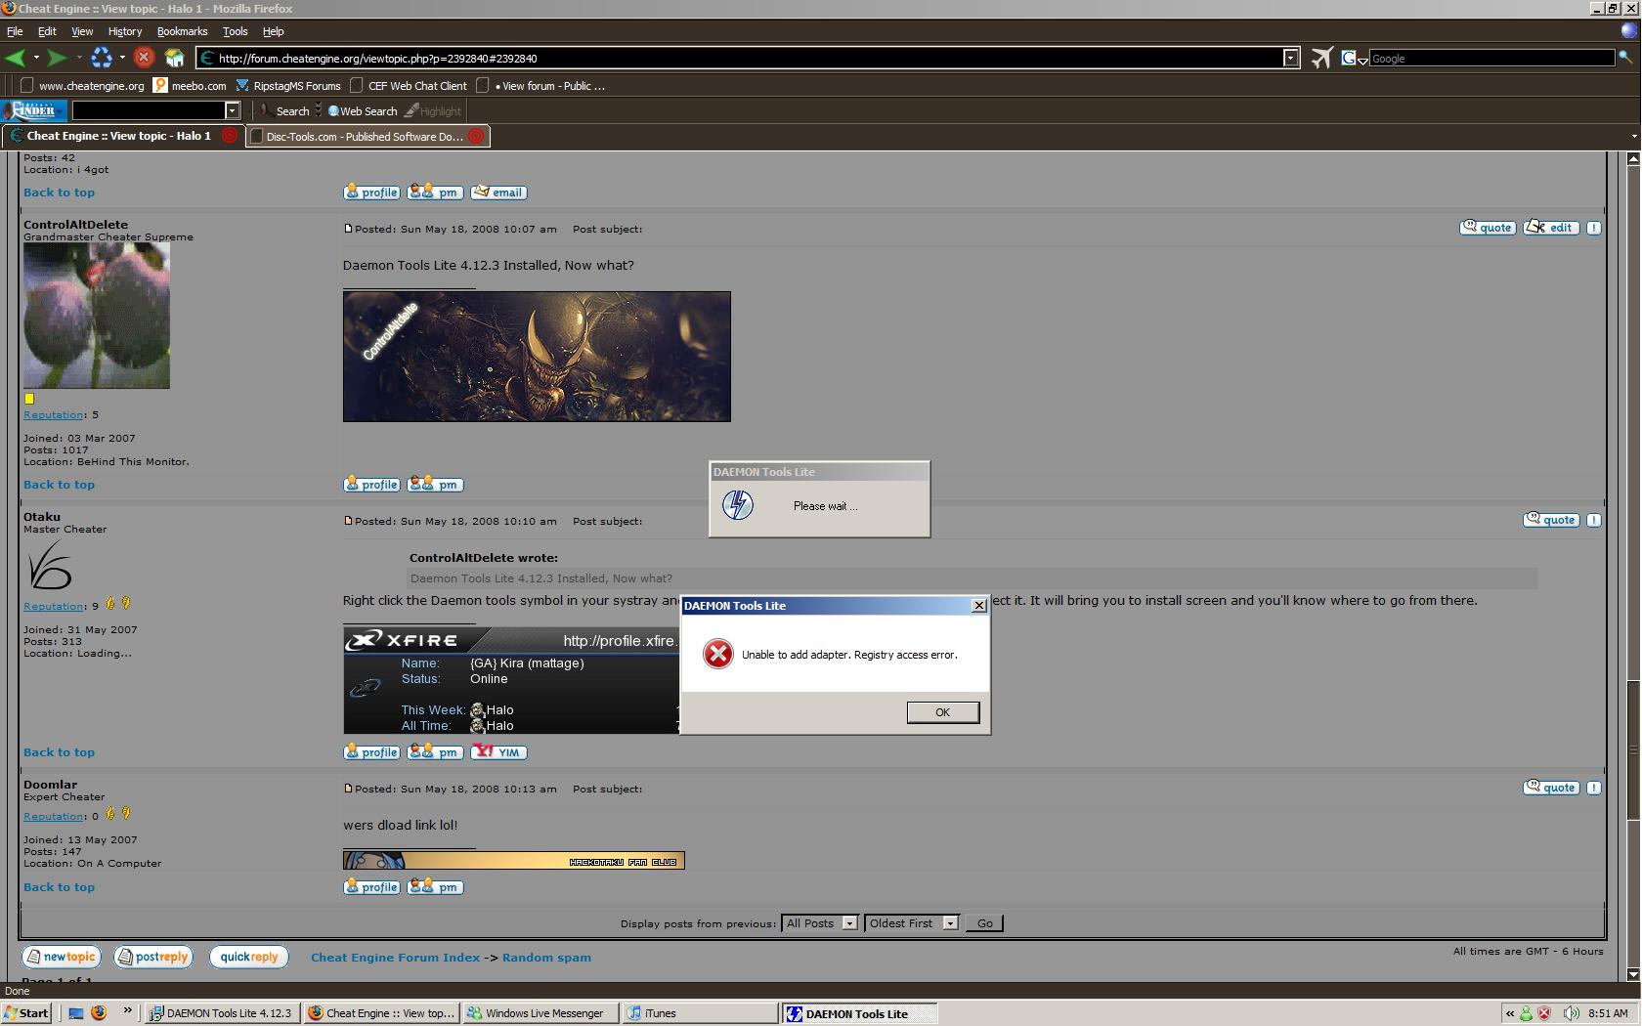Open the Finder toolbar search box dropdown
1642x1026 pixels.
point(233,110)
